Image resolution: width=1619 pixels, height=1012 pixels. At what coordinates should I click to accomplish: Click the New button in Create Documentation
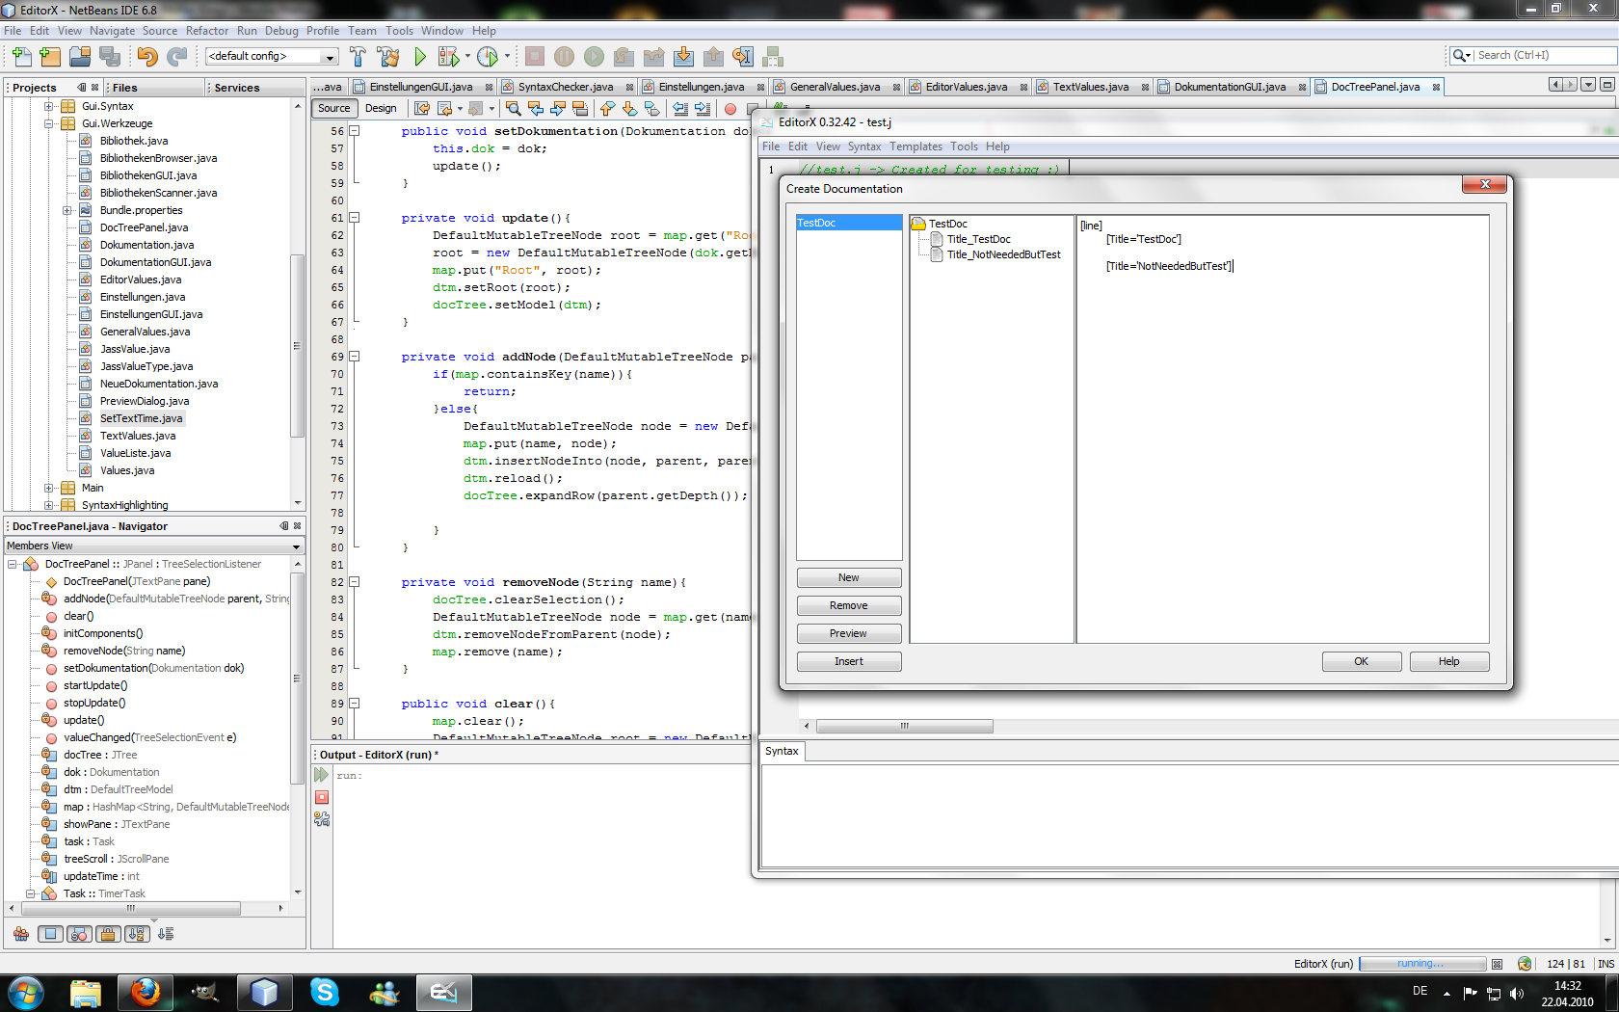[x=849, y=577]
